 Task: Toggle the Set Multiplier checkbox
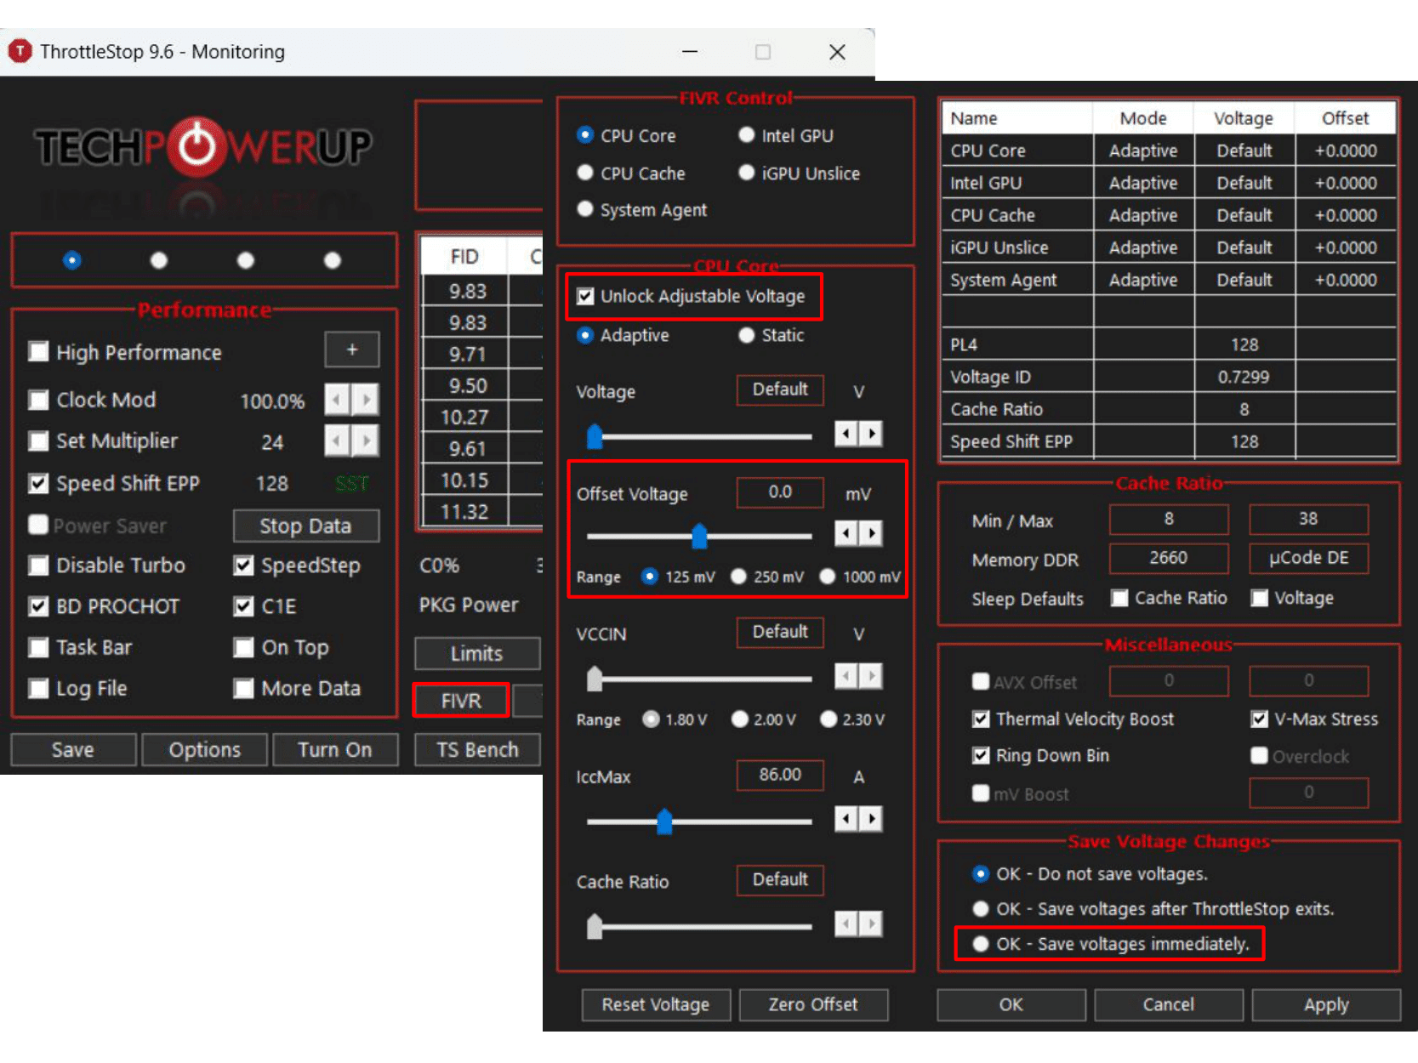pos(38,441)
